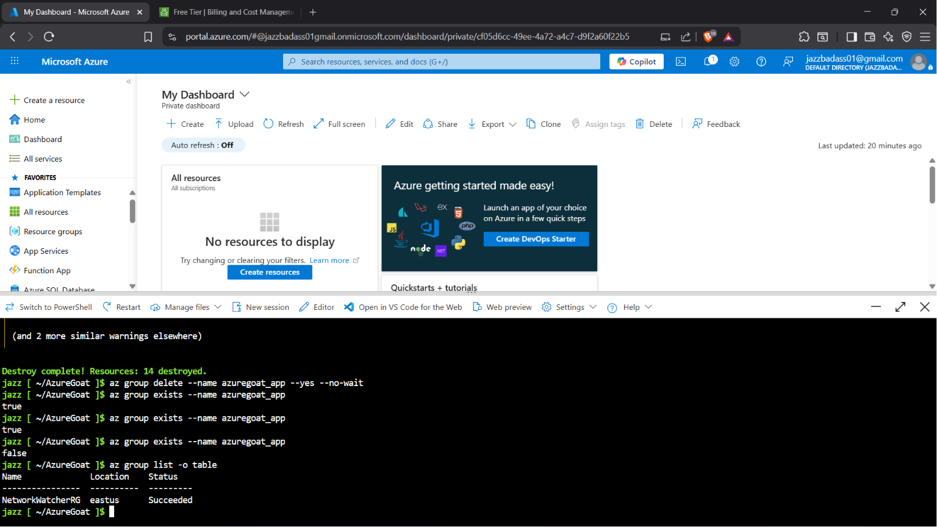Image resolution: width=937 pixels, height=527 pixels.
Task: Close the My Dashboard browser tab
Action: pyautogui.click(x=140, y=12)
